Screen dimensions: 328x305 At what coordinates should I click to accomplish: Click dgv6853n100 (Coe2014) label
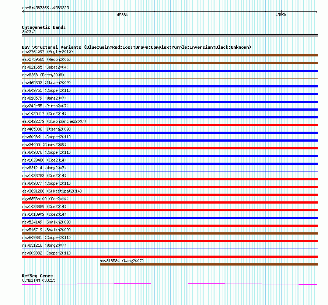(45, 199)
